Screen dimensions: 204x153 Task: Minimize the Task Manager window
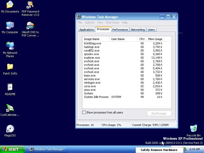click(x=162, y=17)
